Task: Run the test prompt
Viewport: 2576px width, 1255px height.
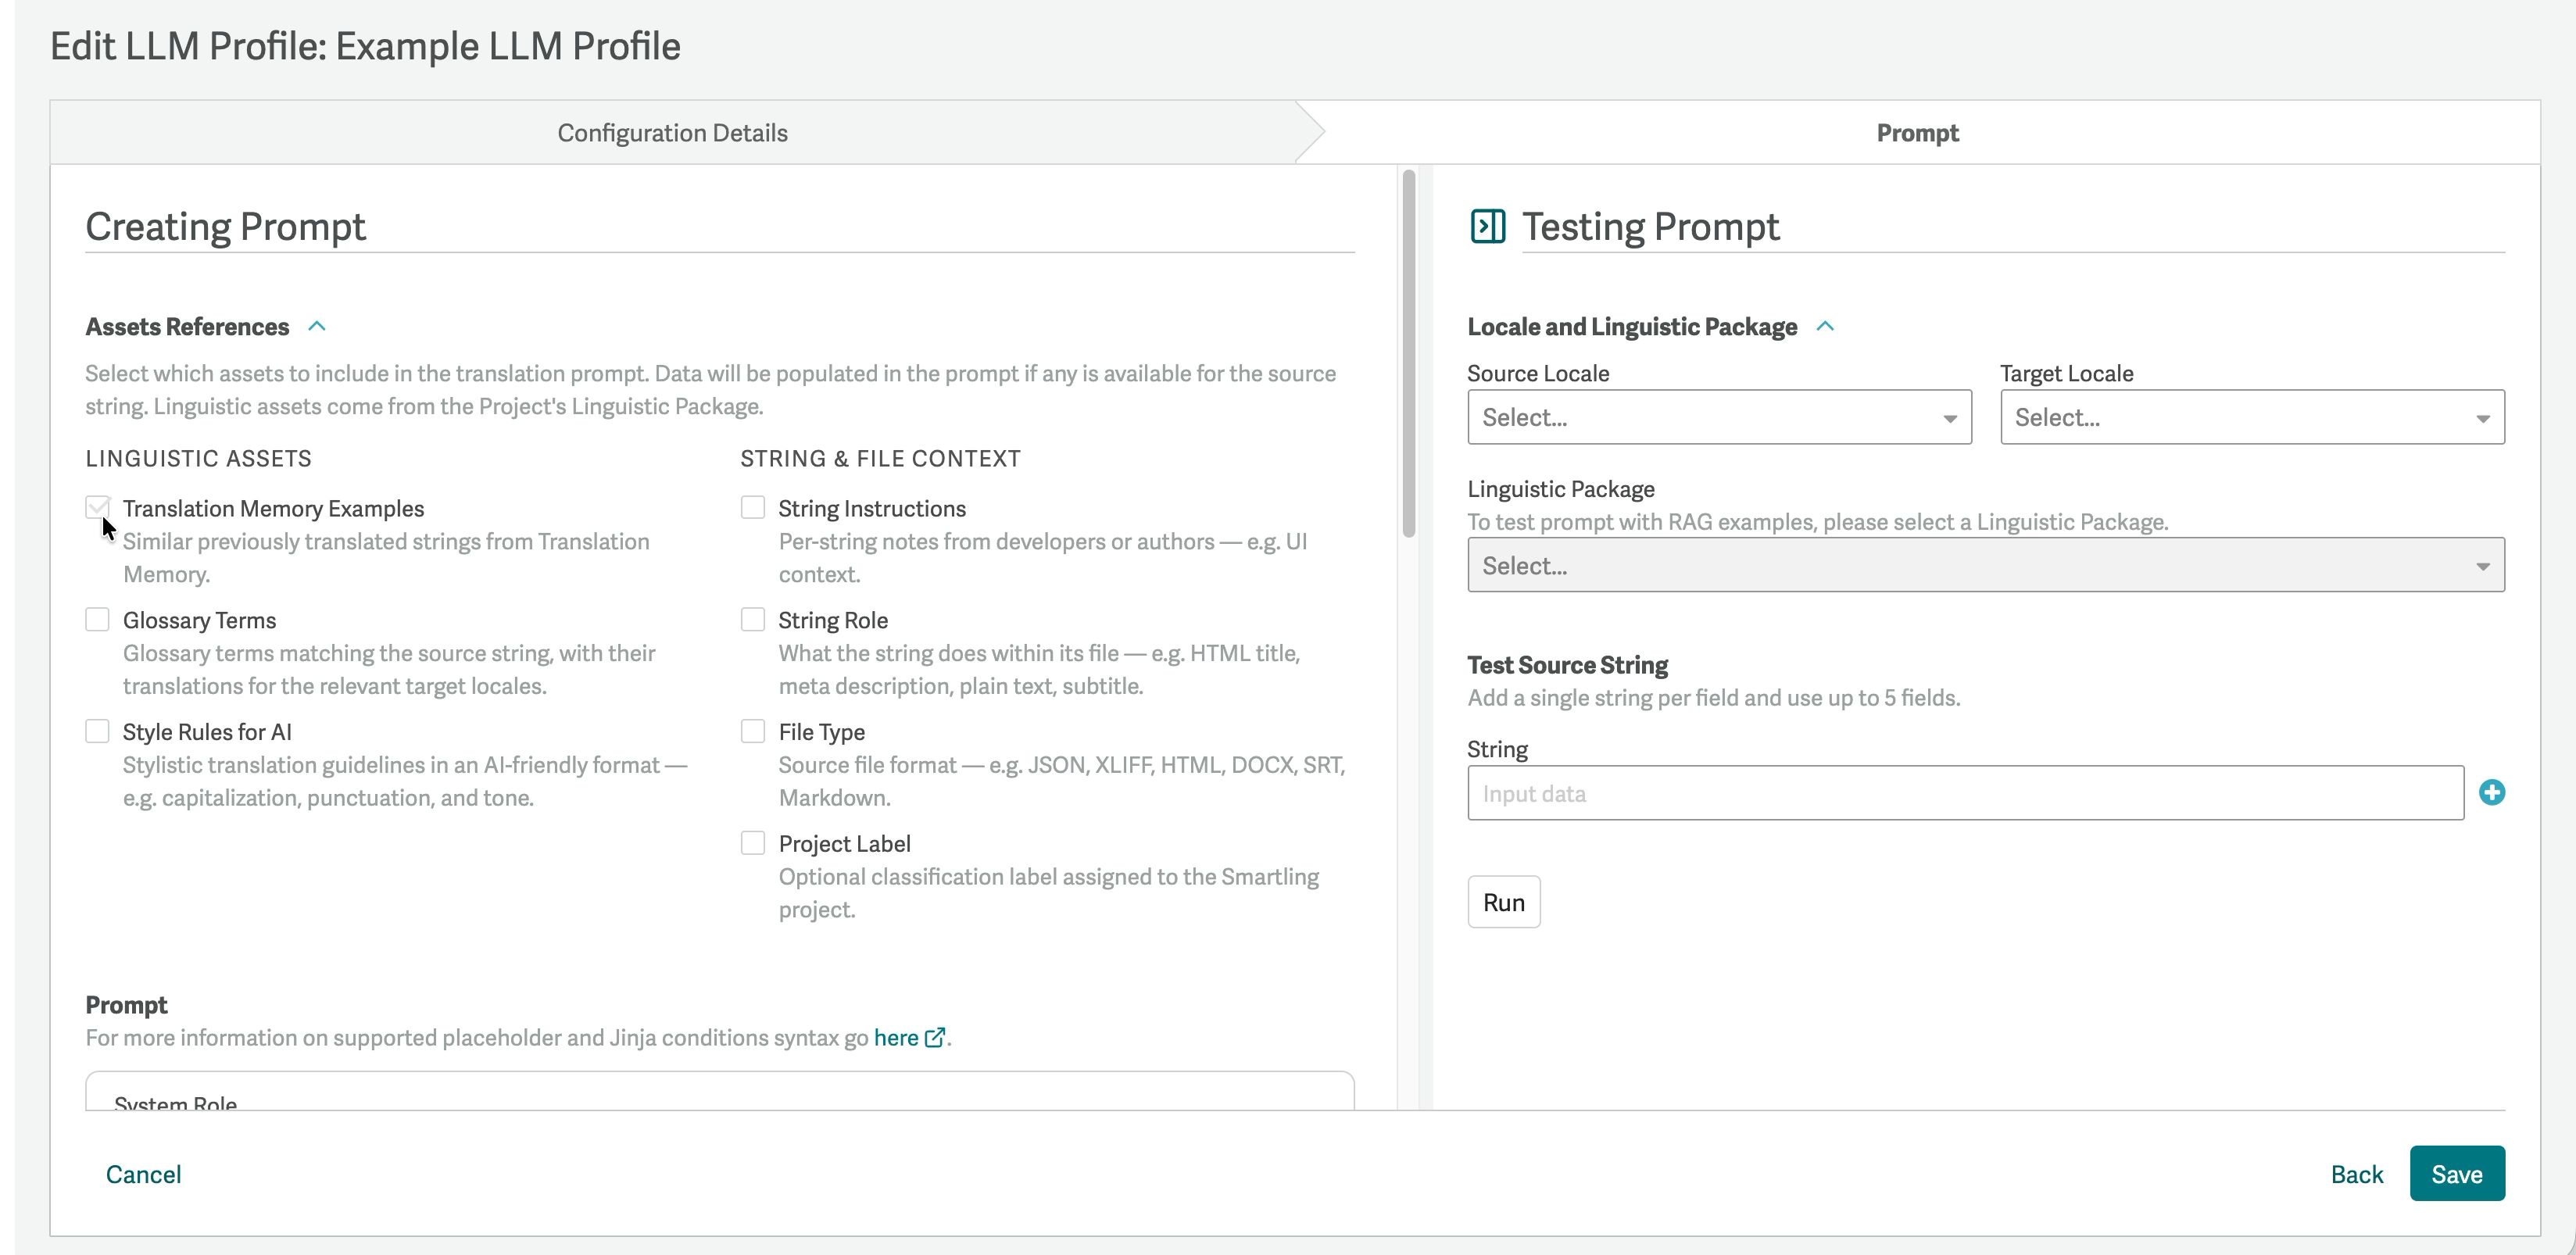Action: click(1503, 902)
